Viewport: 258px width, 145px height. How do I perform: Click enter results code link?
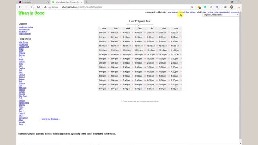222,12
